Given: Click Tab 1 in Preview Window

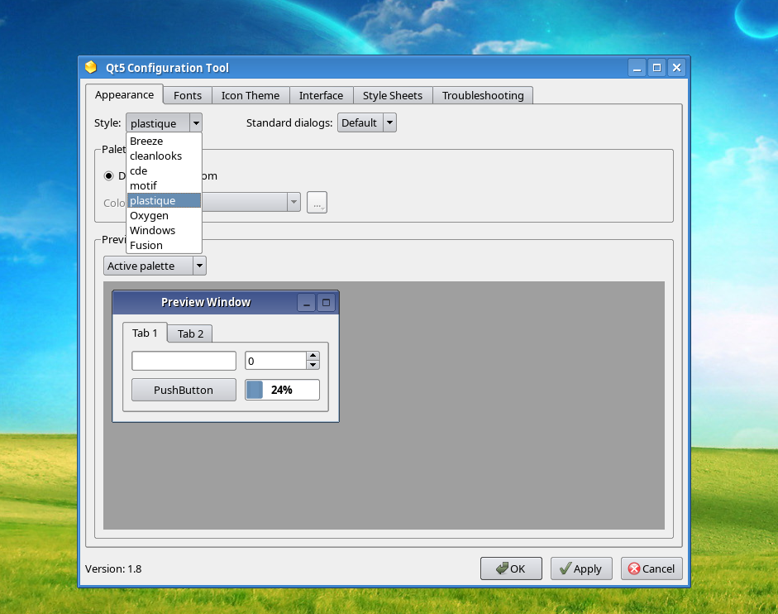Looking at the screenshot, I should [x=145, y=333].
